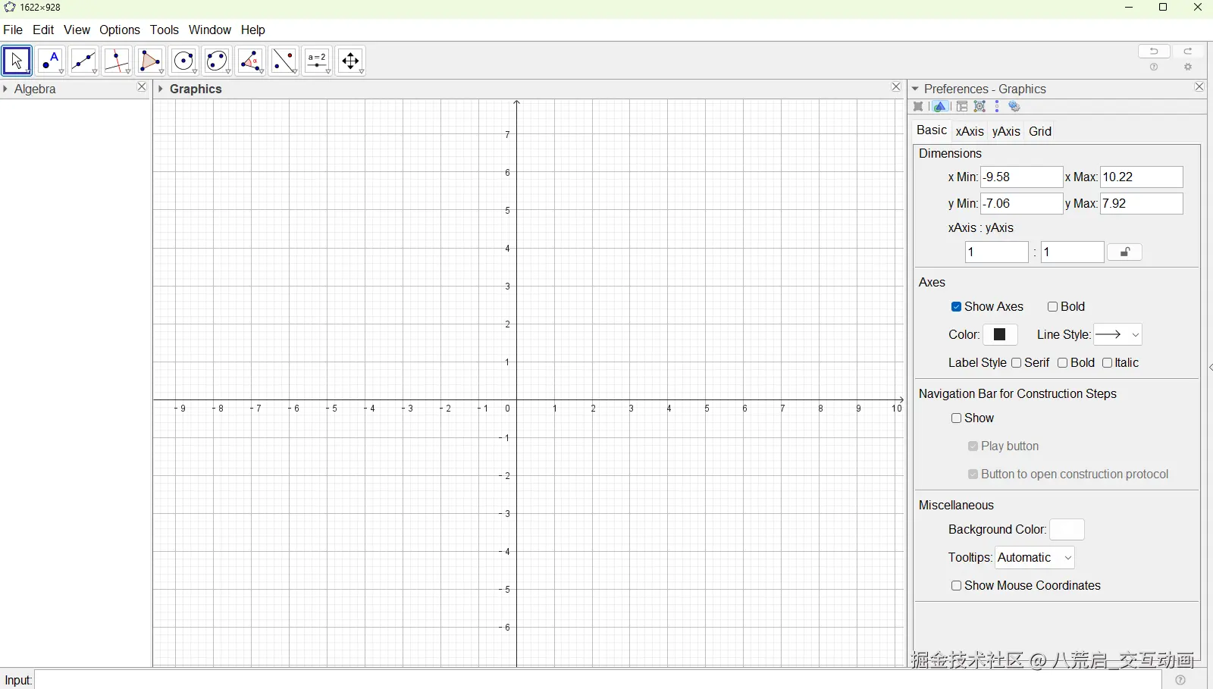Open the Tooltips Automatic dropdown
The width and height of the screenshot is (1213, 689).
[1035, 558]
